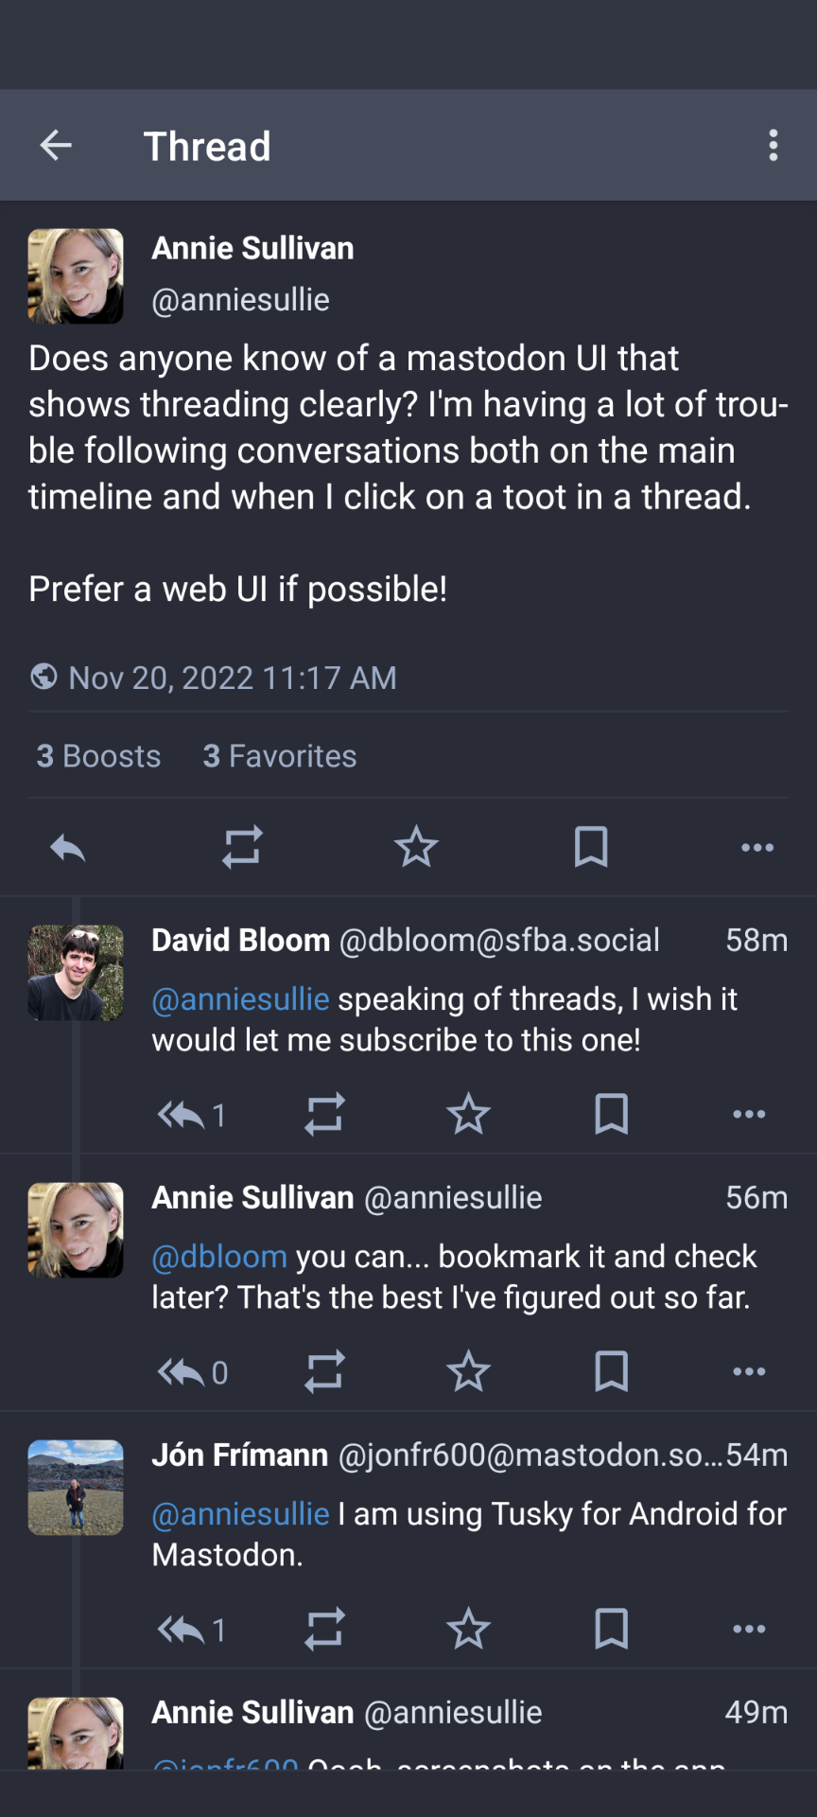Reply to Annie Sullivan's thread post
This screenshot has width=817, height=1817.
(66, 847)
